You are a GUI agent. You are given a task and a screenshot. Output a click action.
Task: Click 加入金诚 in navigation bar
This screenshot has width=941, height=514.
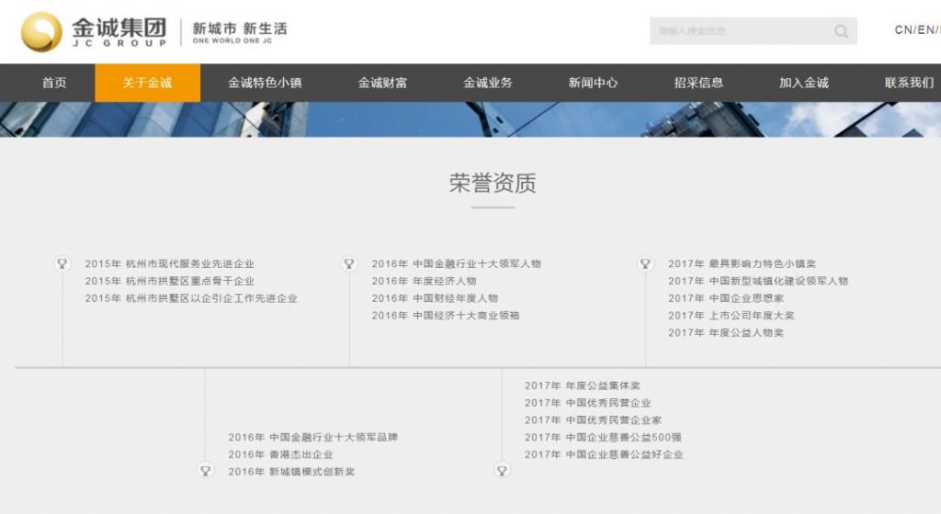point(803,83)
